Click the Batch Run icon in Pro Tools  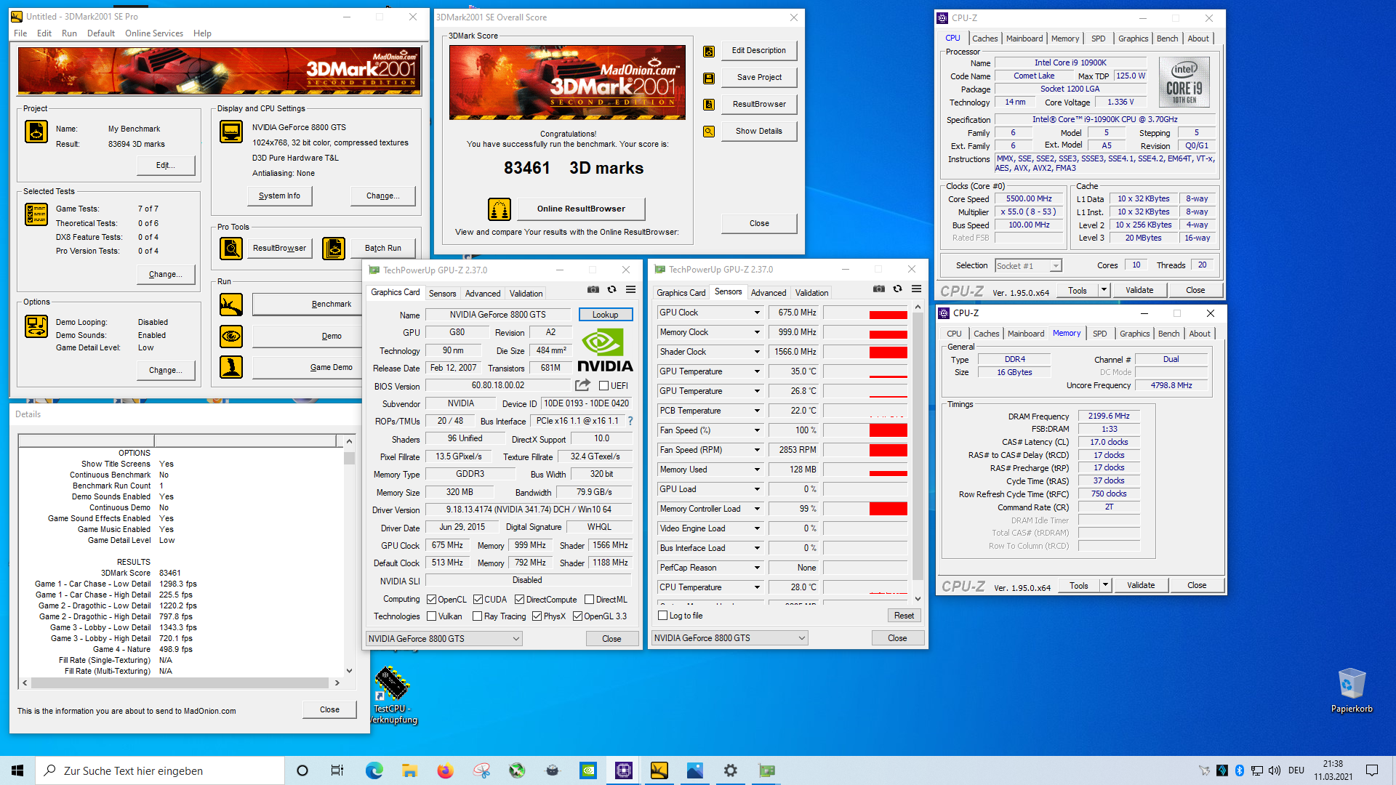[x=334, y=248]
